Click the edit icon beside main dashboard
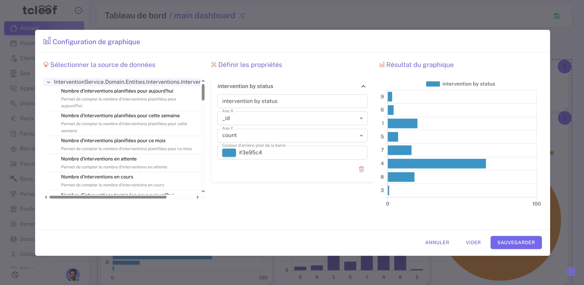The image size is (584, 285). (242, 16)
